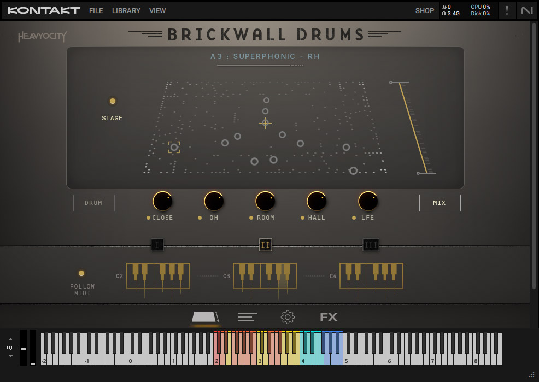Select the bracketed drum circle on stage
Image resolution: width=539 pixels, height=382 pixels.
click(x=174, y=148)
